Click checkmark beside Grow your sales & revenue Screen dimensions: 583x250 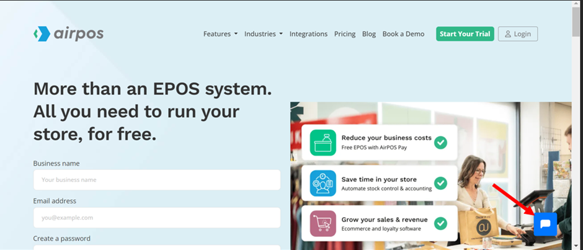point(440,223)
